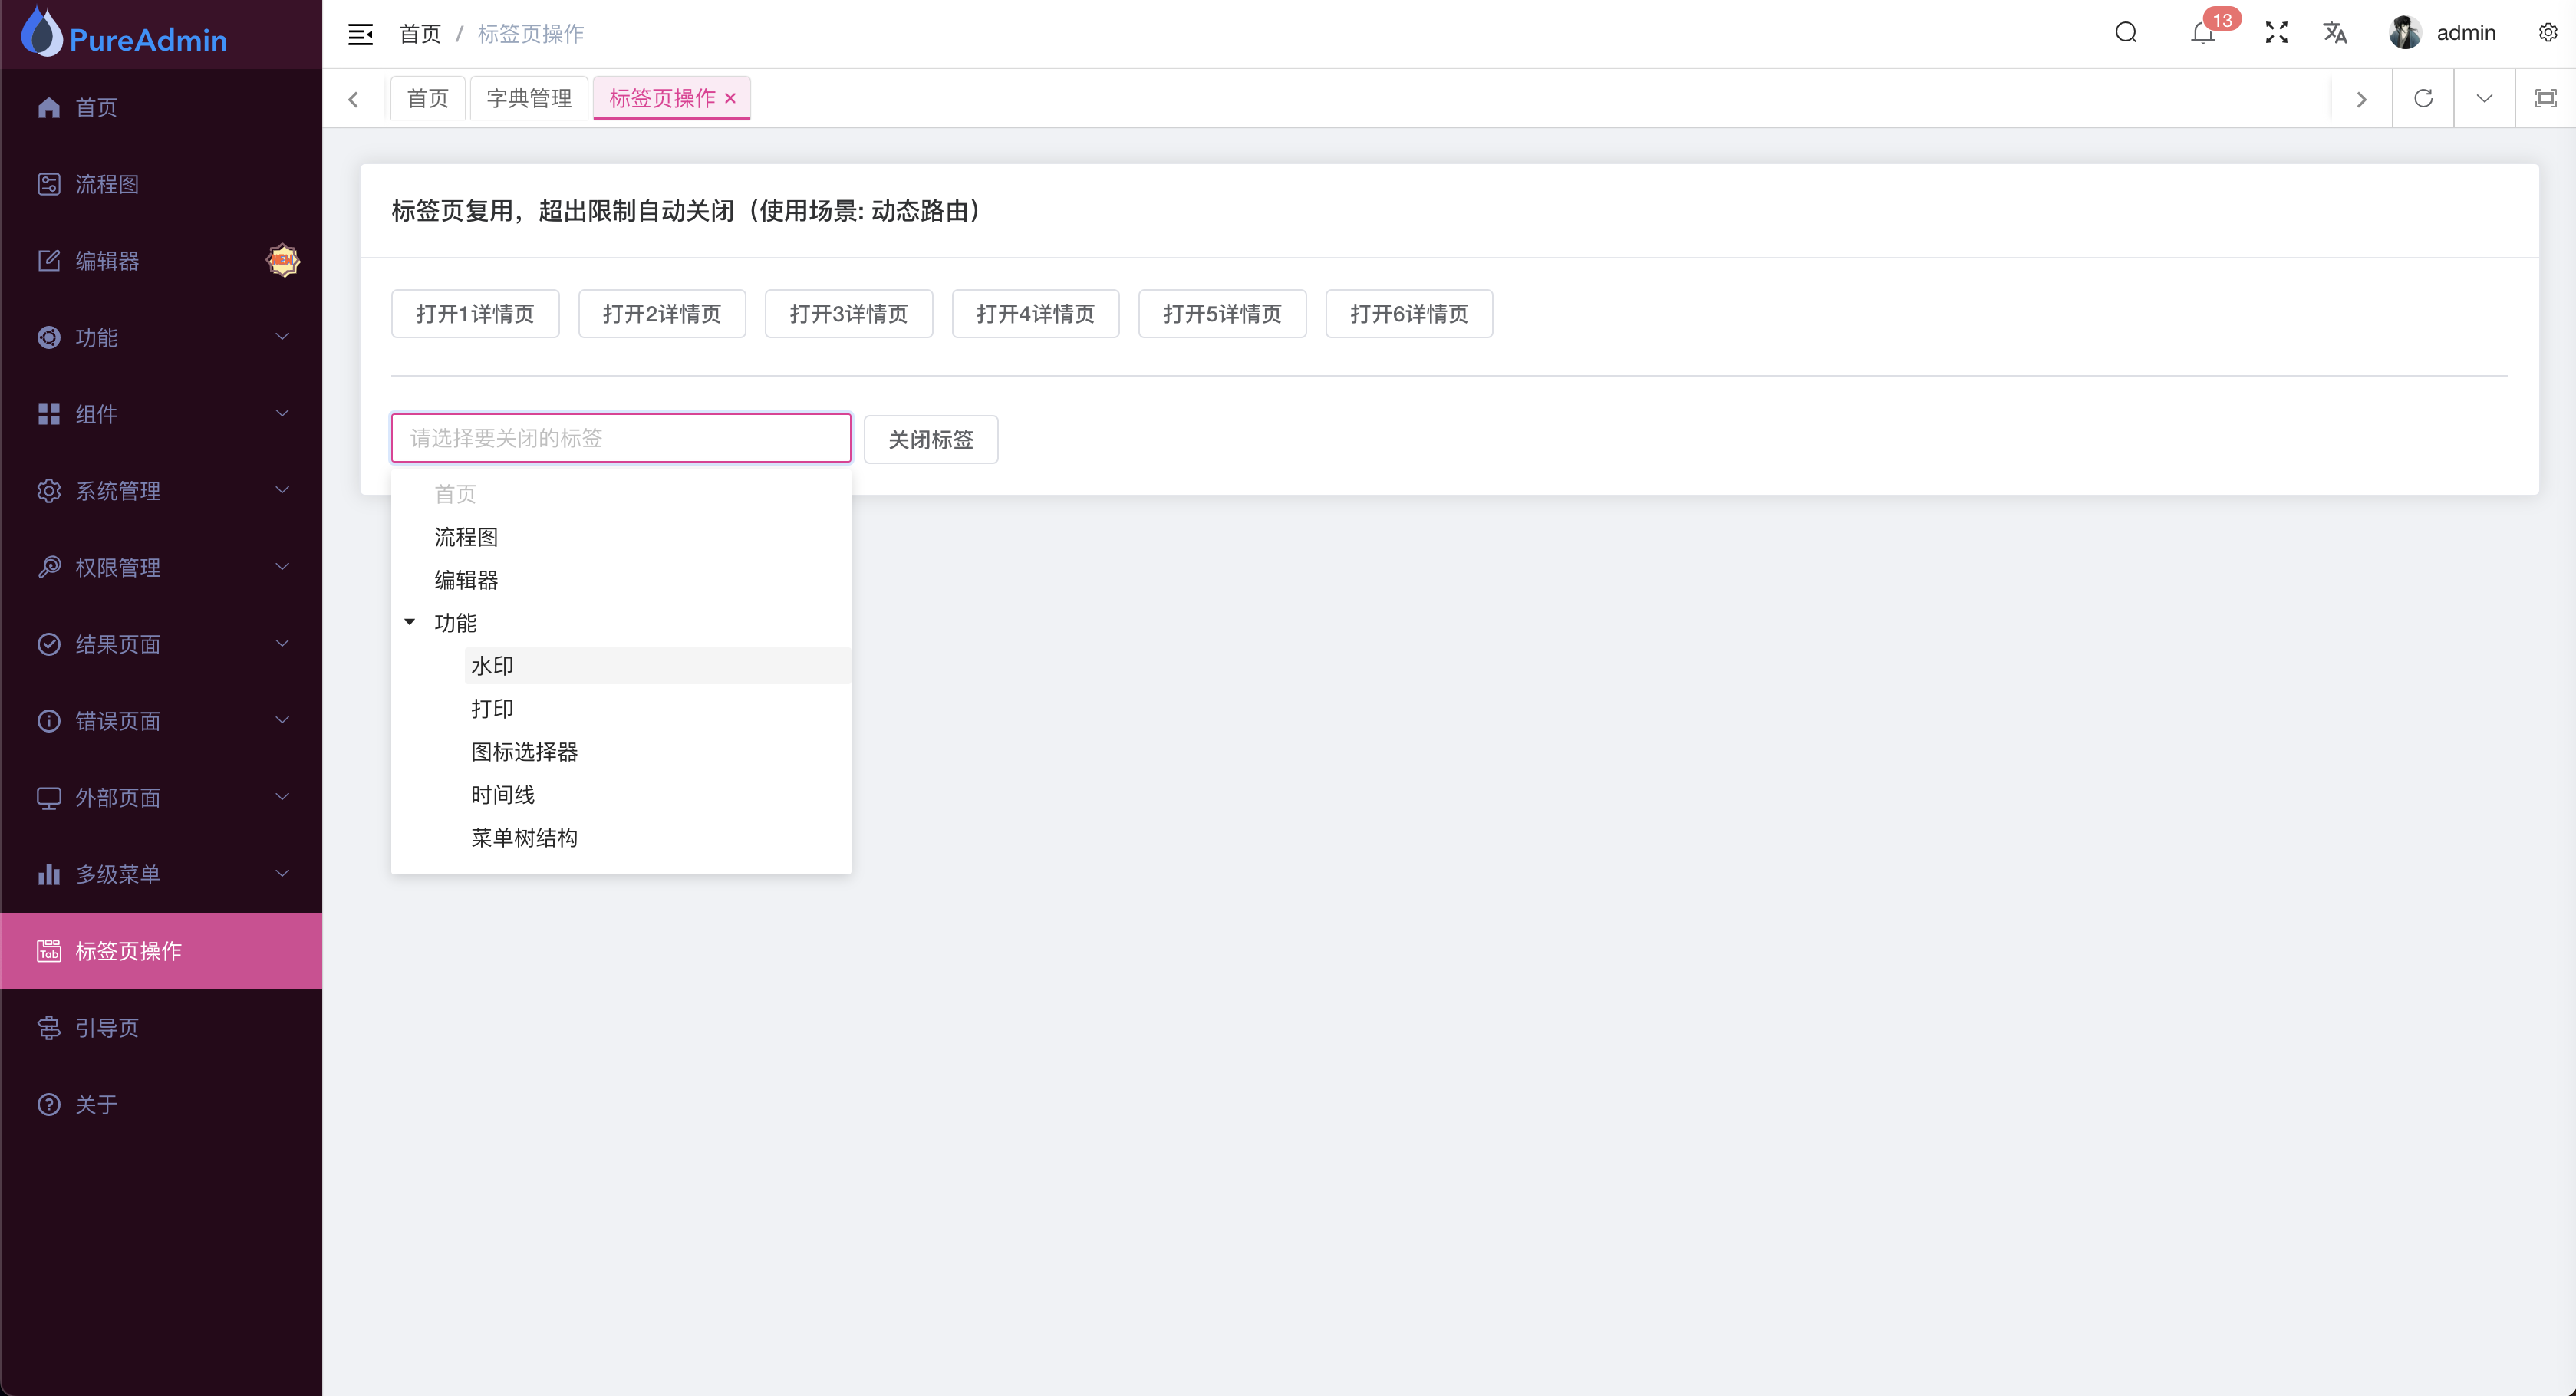Open the language switcher icon
Image resolution: width=2576 pixels, height=1396 pixels.
[x=2335, y=32]
